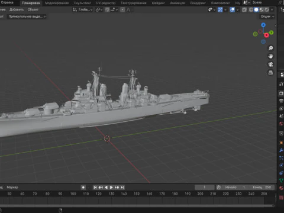The image size is (284, 213).
Task: Switch to the Планировка workspace tab
Action: click(x=31, y=3)
